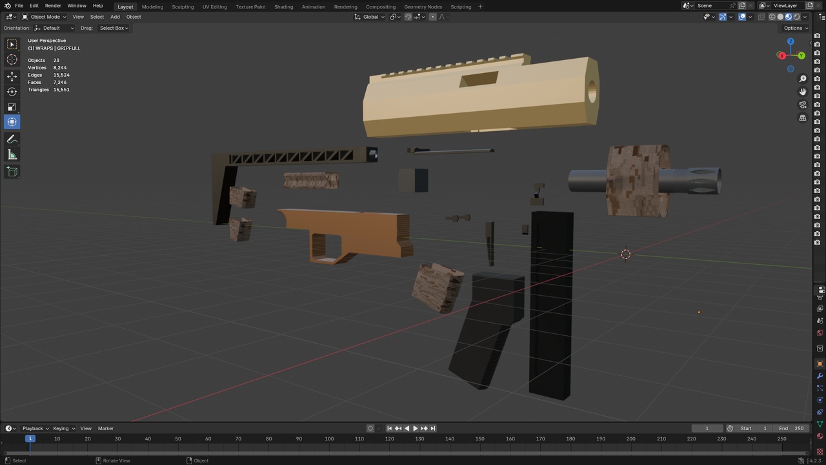Image resolution: width=826 pixels, height=465 pixels.
Task: Toggle viewport overlays
Action: 742,17
